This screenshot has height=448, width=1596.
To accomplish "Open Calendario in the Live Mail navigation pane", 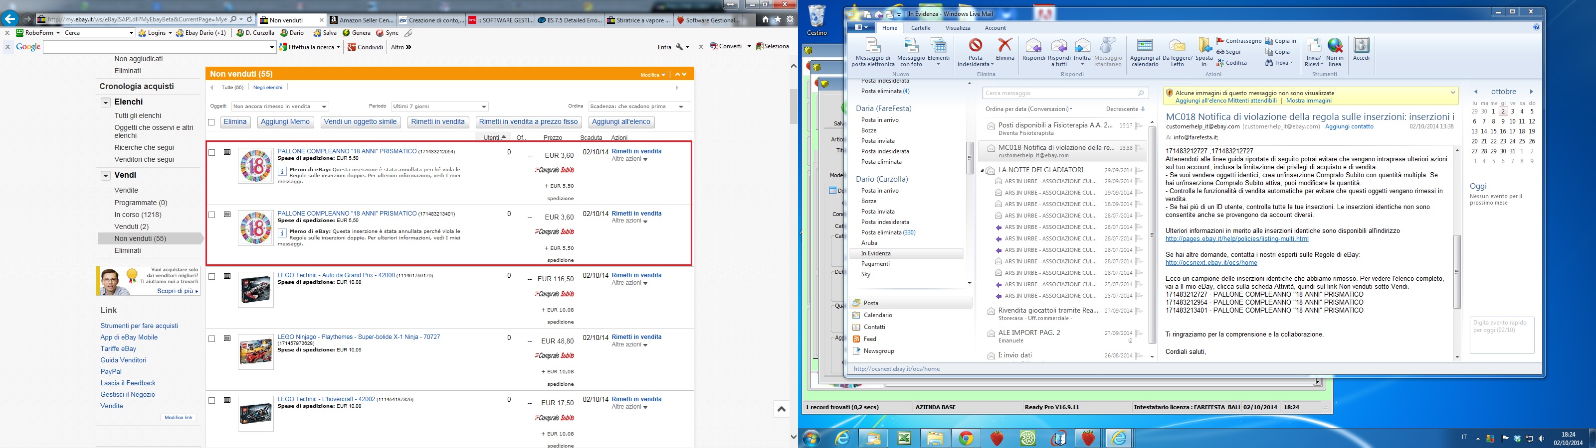I will pos(872,315).
